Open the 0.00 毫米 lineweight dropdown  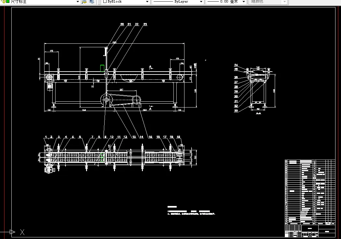coord(244,2)
